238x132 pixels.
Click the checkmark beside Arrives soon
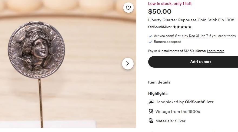click(x=150, y=36)
